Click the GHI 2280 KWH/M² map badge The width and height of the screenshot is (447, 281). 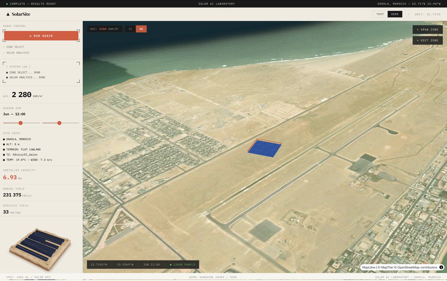pos(104,29)
